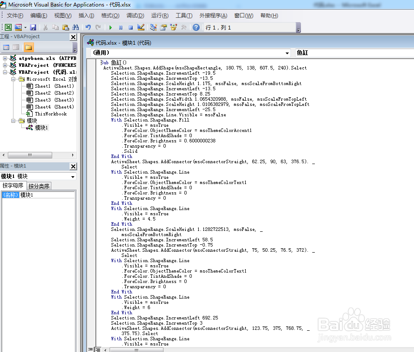Click the blue Help question mark icon
Viewport: 414px width, 352px height.
click(196, 27)
